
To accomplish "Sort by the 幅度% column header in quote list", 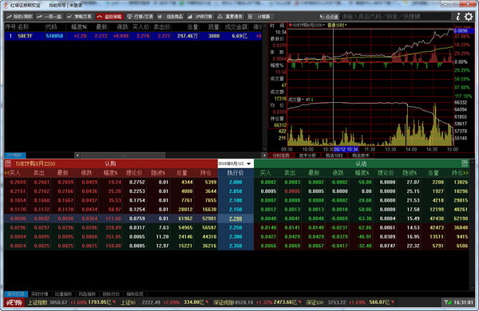I will click(x=79, y=27).
